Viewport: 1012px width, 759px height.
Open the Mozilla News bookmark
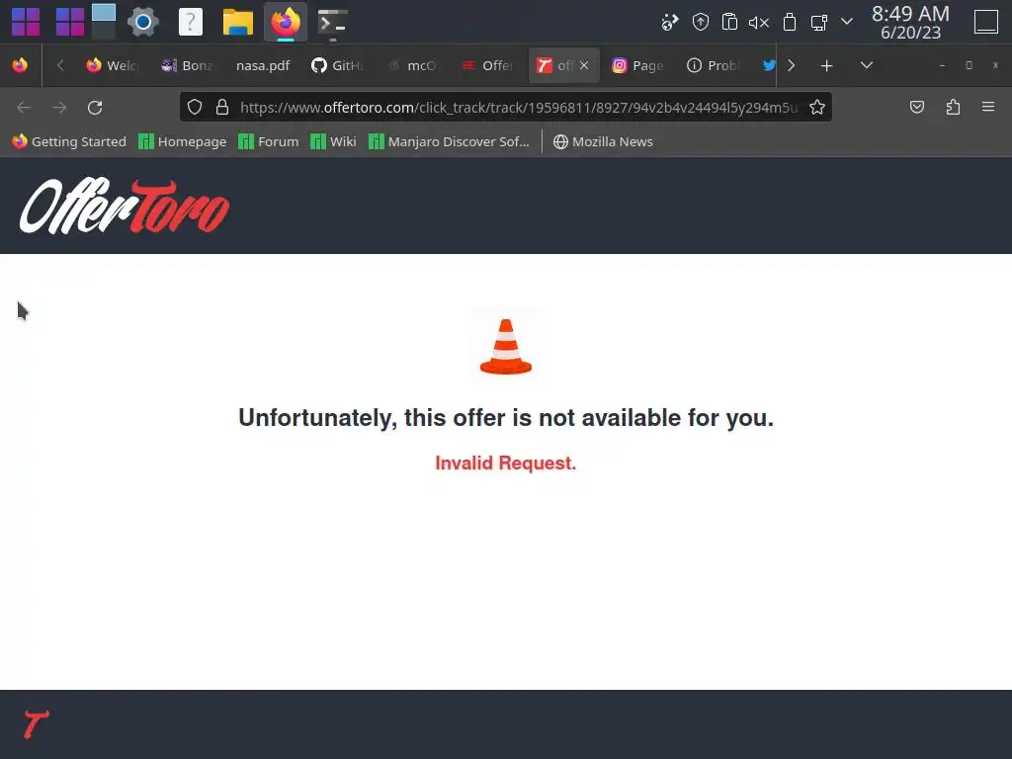click(603, 141)
